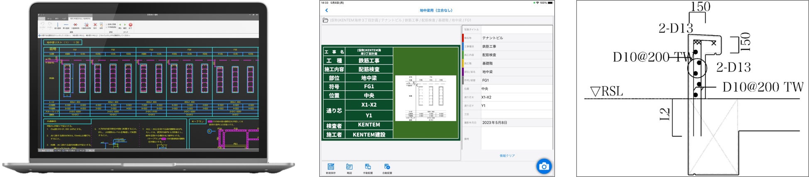Tap 基礎階 in the breadcrumb path
The width and height of the screenshot is (809, 177).
(x=443, y=20)
